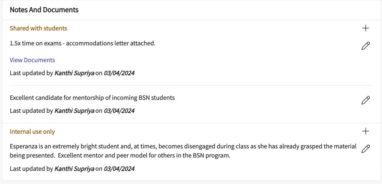The image size is (382, 184).
Task: Click Kanthi Supriya under the mentorship candidate note
Action: (x=74, y=111)
